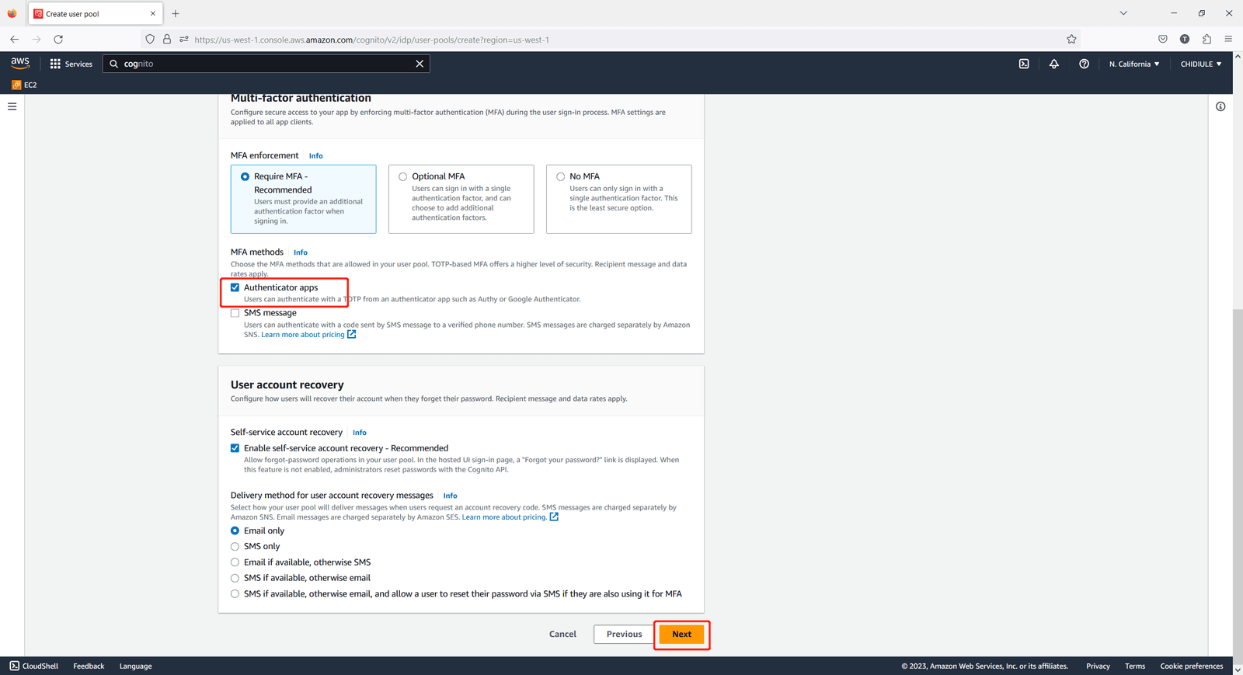Open the browser extensions puzzle icon
This screenshot has height=675, width=1243.
coord(1206,39)
